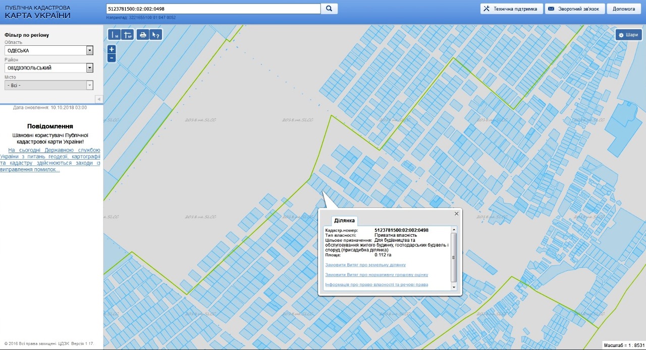This screenshot has height=350, width=646.
Task: Open the Допомога help button
Action: tap(624, 9)
